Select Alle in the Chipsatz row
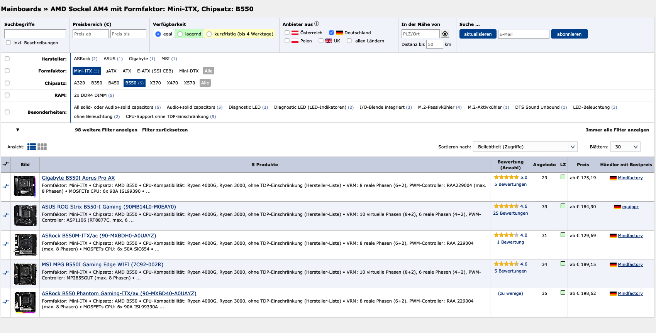 [205, 83]
